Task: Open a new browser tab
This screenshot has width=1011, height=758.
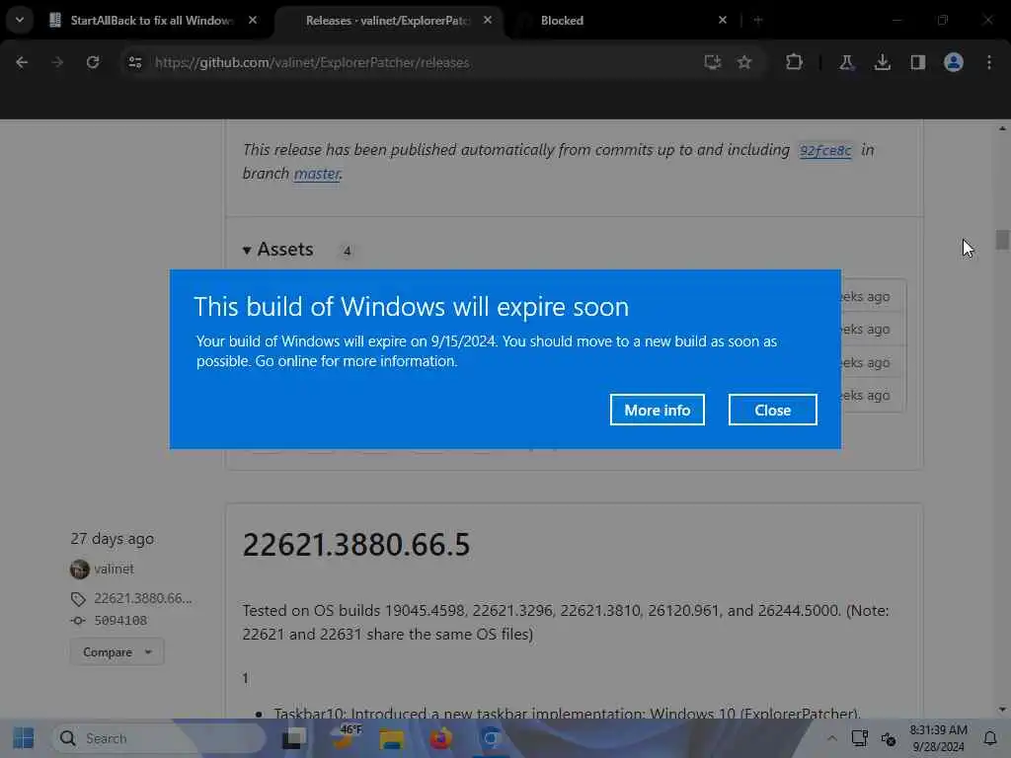Action: click(758, 20)
